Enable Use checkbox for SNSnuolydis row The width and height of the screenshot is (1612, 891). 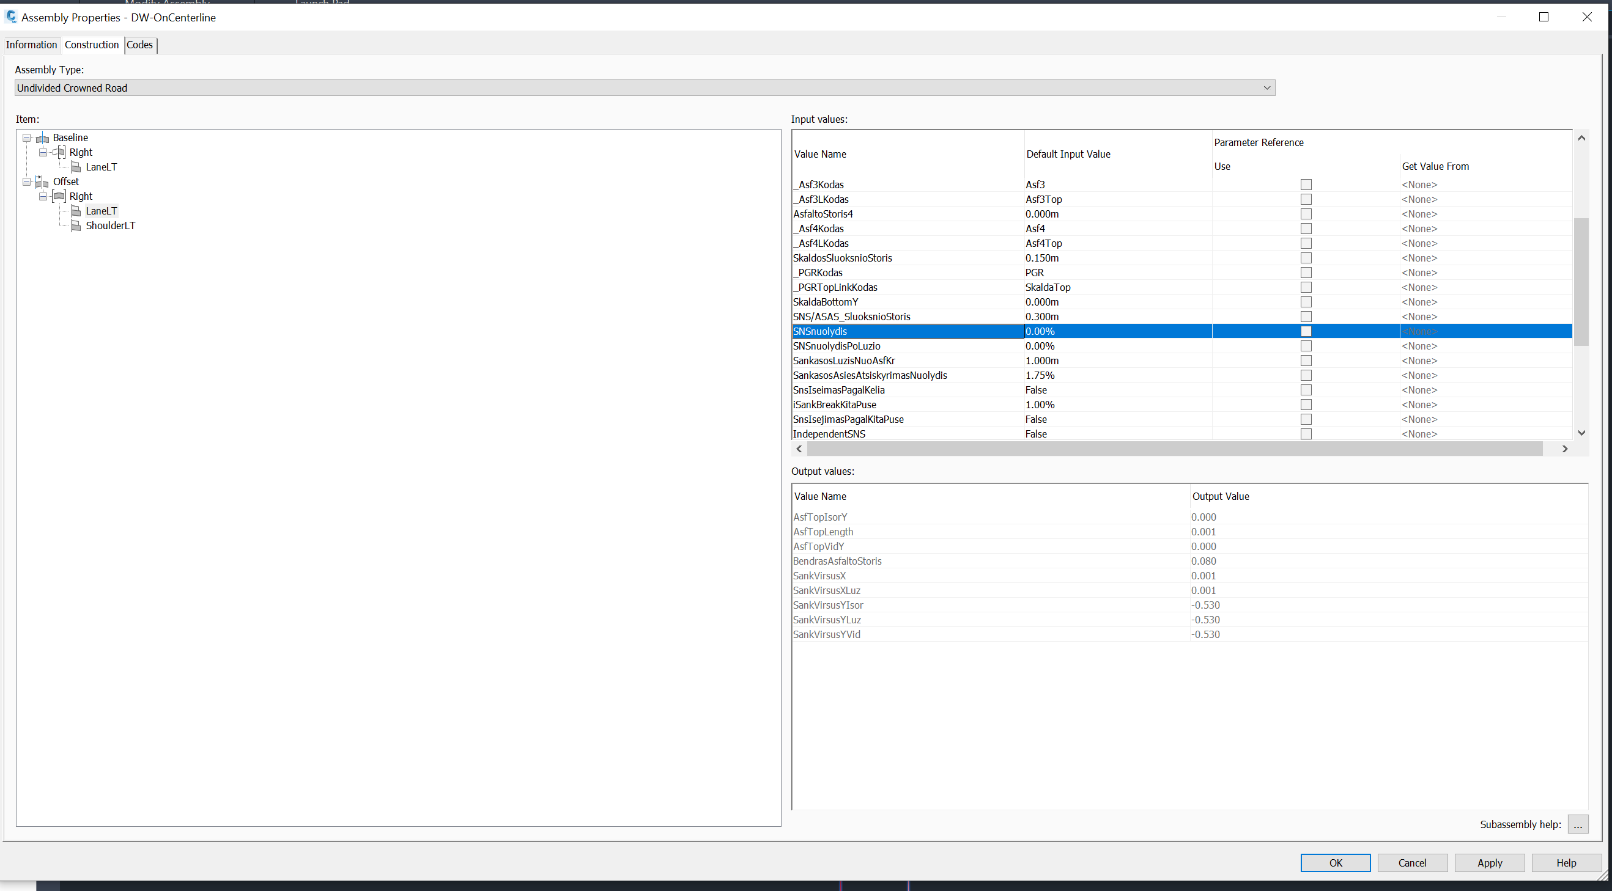1306,331
